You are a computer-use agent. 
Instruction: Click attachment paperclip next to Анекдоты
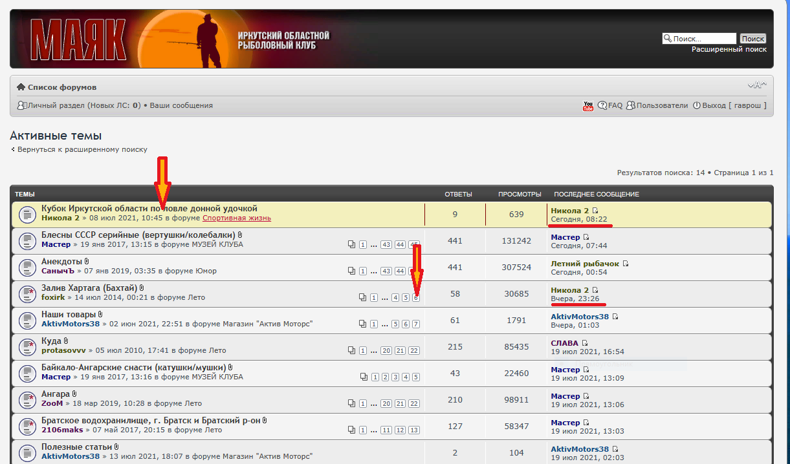pyautogui.click(x=87, y=261)
